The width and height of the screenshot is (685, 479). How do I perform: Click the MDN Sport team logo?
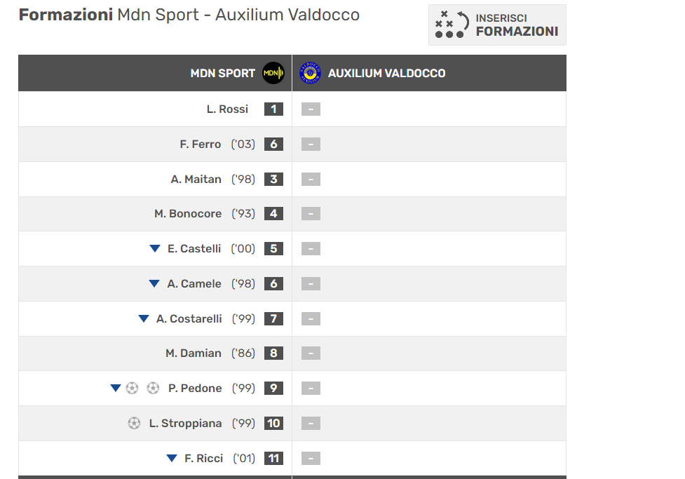(273, 73)
